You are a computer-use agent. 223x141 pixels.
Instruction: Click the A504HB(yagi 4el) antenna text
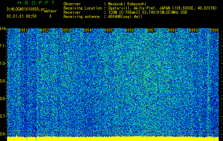click(125, 17)
